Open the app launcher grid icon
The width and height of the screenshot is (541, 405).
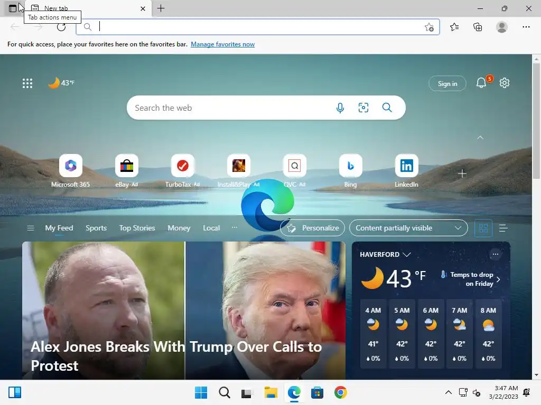point(27,83)
